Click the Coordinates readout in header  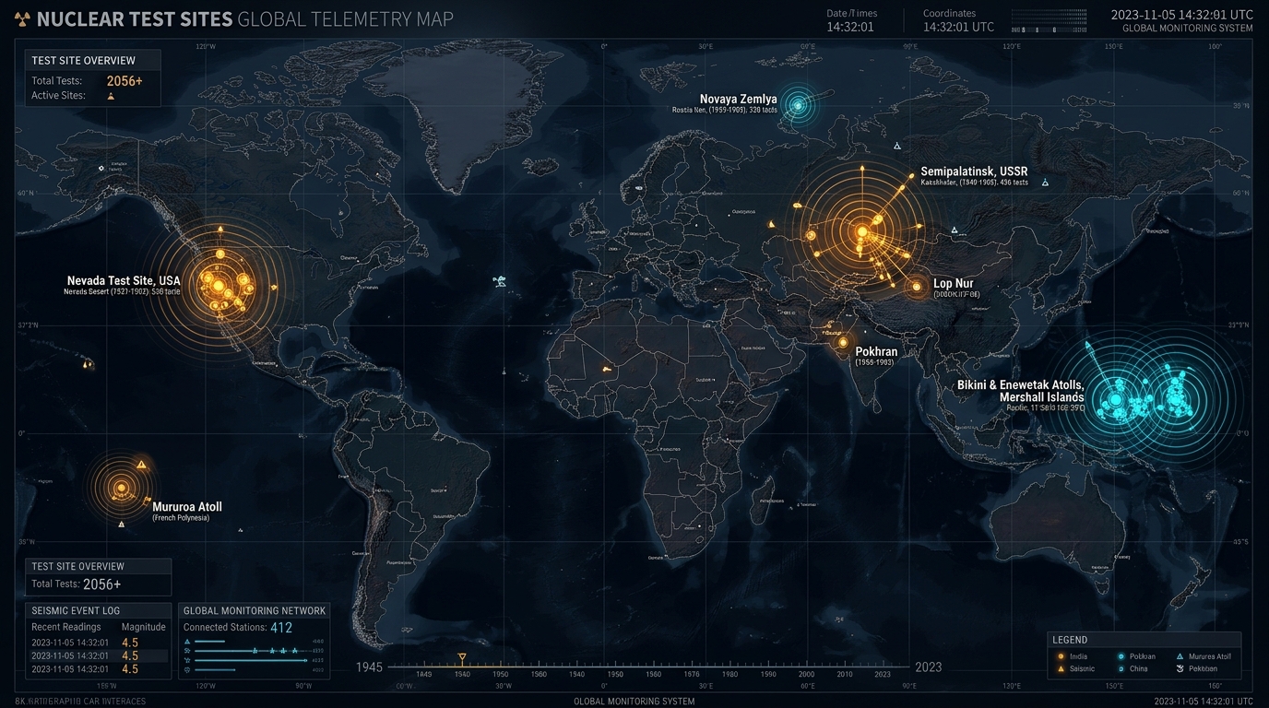click(958, 20)
